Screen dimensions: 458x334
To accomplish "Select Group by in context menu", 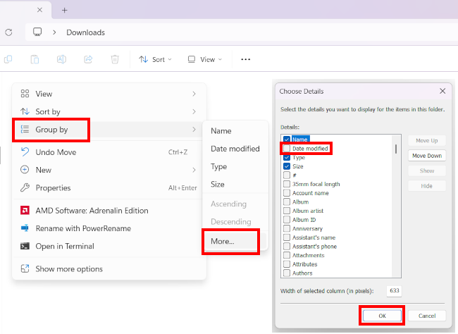I will (108, 130).
